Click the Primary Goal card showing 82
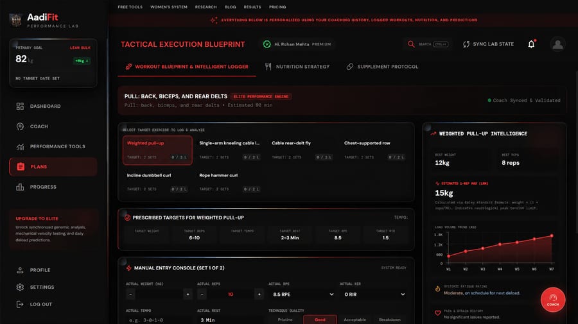Viewport: 578px width, 324px height. pos(53,63)
